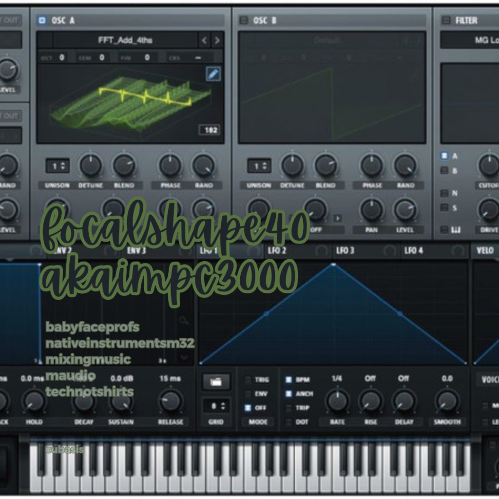Viewport: 499px width, 499px height.
Task: Click the LFO Rate knob
Action: pos(337,402)
